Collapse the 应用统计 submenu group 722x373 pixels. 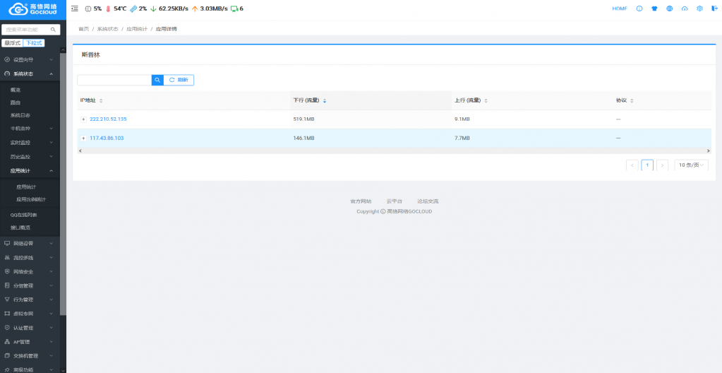coord(30,170)
